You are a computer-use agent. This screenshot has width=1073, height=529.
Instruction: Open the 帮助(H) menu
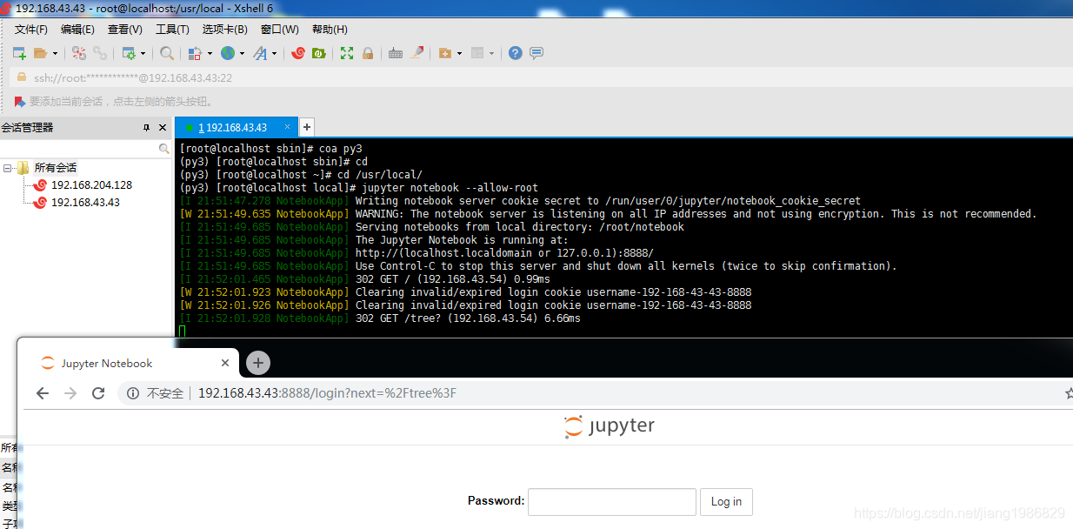[330, 30]
